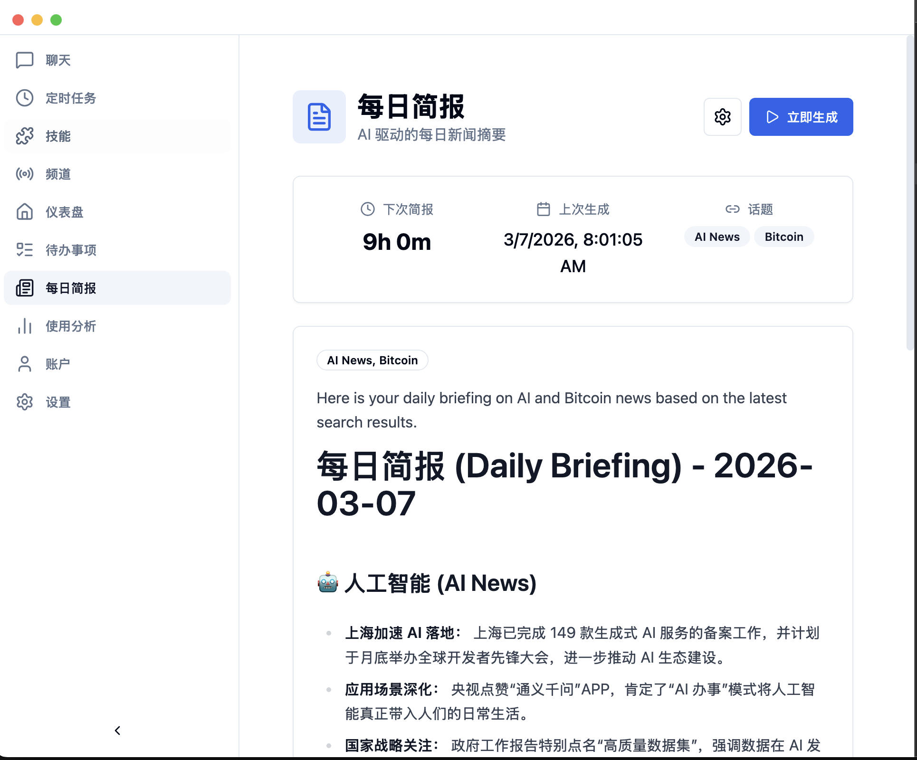
Task: Open the 设置 settings page
Action: pos(58,402)
